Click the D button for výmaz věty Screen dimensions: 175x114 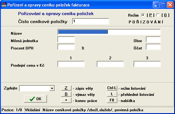click(66, 94)
